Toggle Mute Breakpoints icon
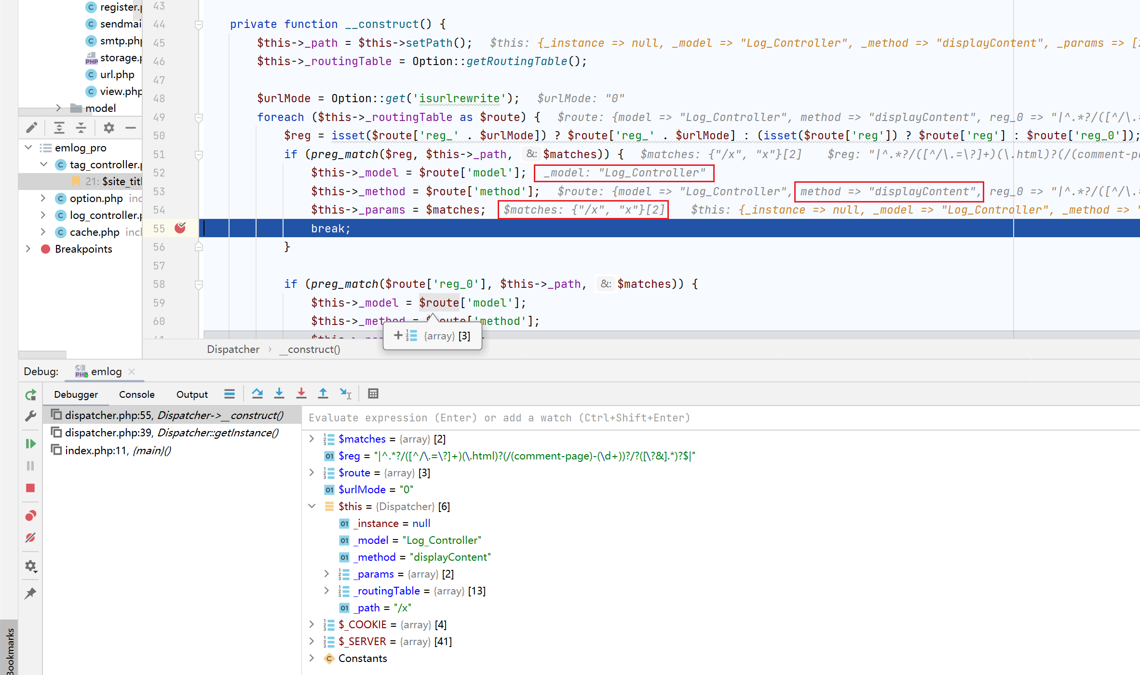The height and width of the screenshot is (675, 1140). tap(30, 538)
